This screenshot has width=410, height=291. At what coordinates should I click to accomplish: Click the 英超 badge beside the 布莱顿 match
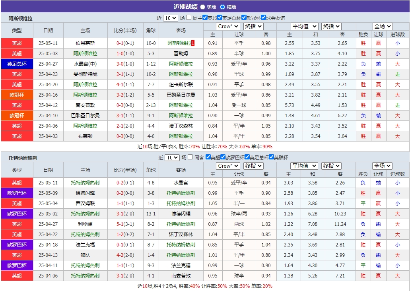[17, 136]
